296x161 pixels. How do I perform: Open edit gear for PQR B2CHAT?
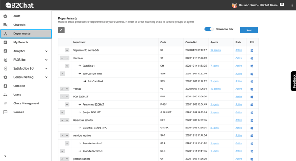252,97
